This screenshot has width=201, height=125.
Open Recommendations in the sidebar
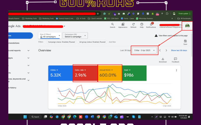click(14, 43)
